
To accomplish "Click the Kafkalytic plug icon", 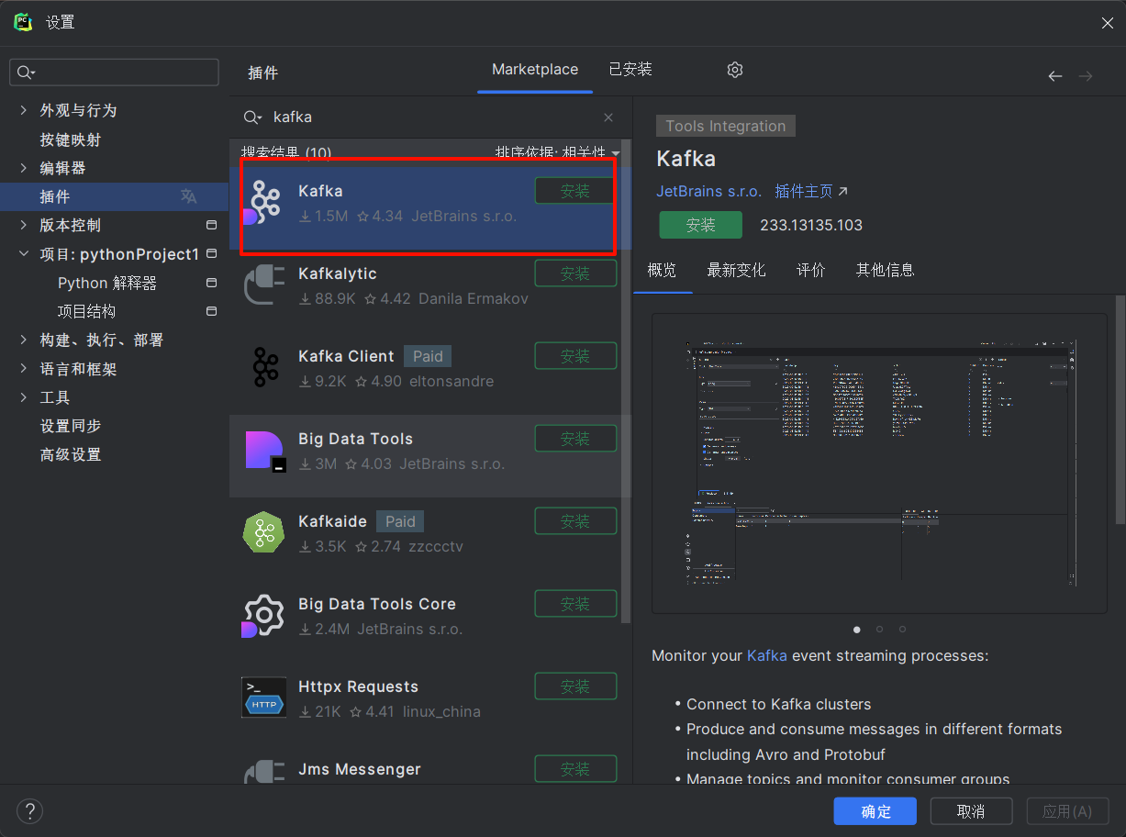I will click(x=264, y=285).
